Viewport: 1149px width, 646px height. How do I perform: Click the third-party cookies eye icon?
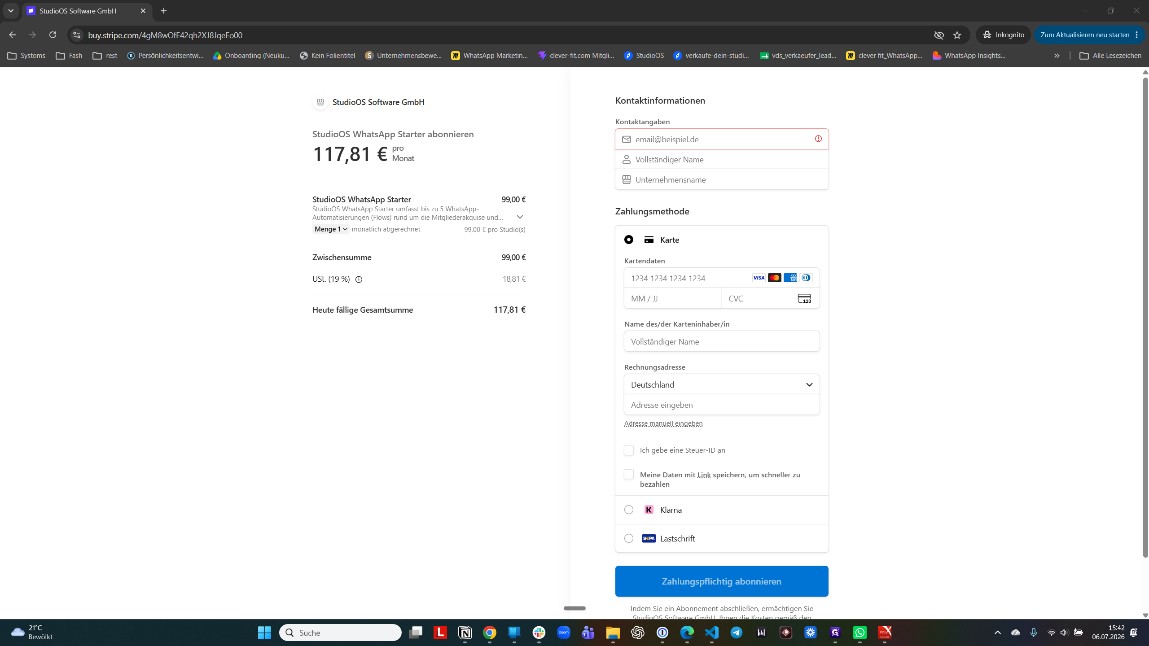click(x=939, y=35)
